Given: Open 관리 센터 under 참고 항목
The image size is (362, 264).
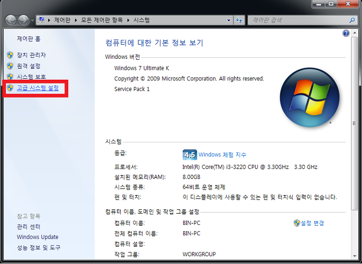Looking at the screenshot, I should point(29,227).
